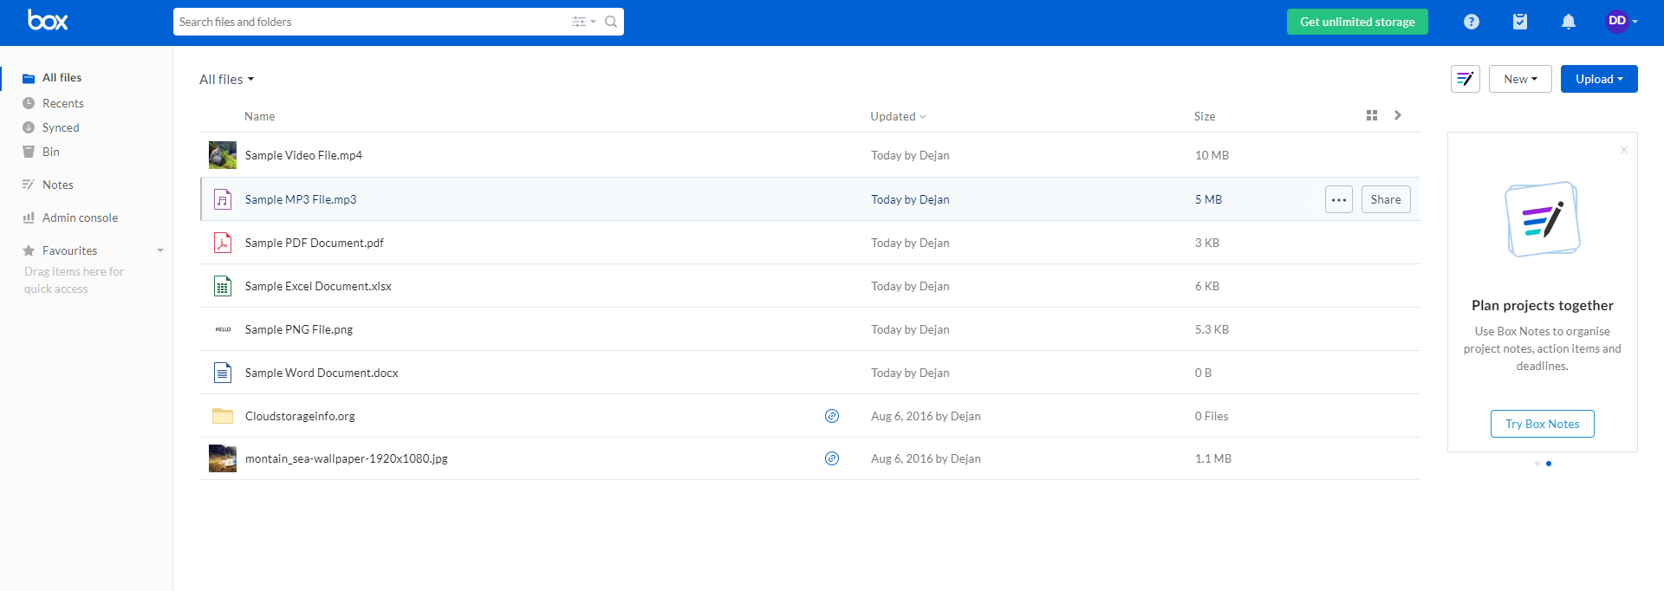Open the help question mark icon
Viewport: 1664px width, 591px height.
(x=1471, y=22)
